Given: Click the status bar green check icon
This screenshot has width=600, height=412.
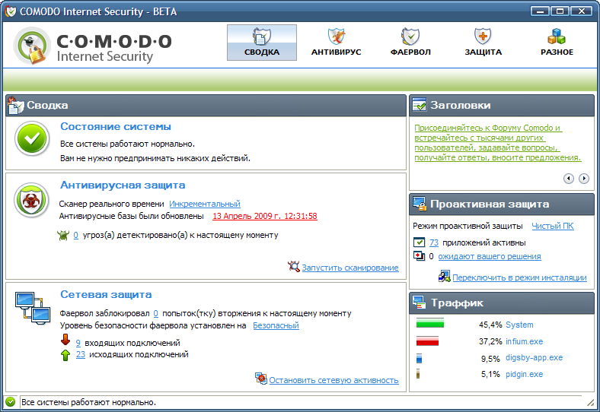Looking at the screenshot, I should point(11,401).
